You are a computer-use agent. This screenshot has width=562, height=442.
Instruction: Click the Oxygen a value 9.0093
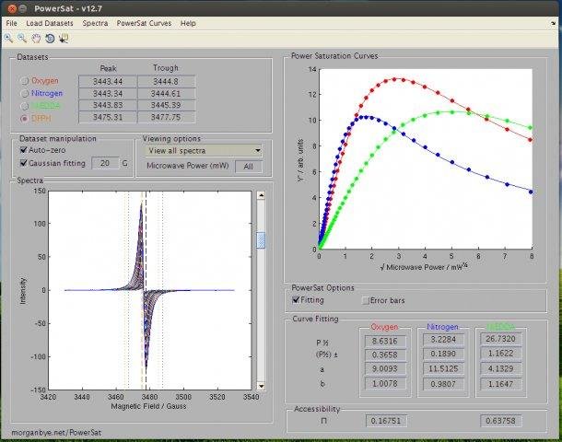pyautogui.click(x=385, y=368)
